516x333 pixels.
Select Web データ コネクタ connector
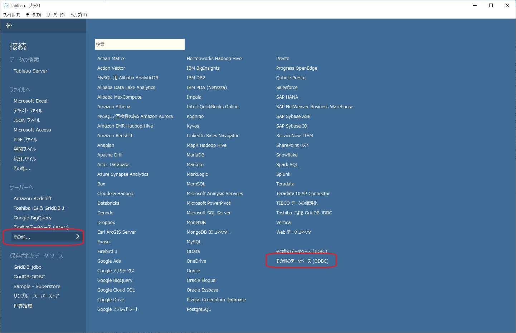[x=294, y=232]
